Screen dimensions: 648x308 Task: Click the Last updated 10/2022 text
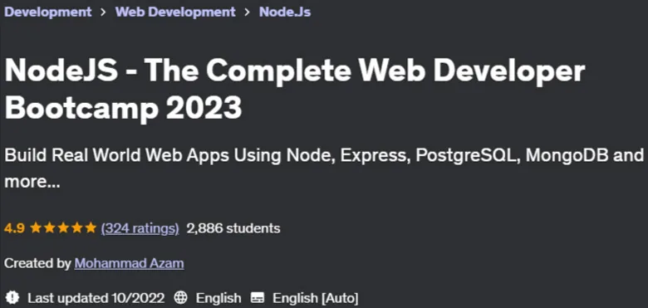96,298
